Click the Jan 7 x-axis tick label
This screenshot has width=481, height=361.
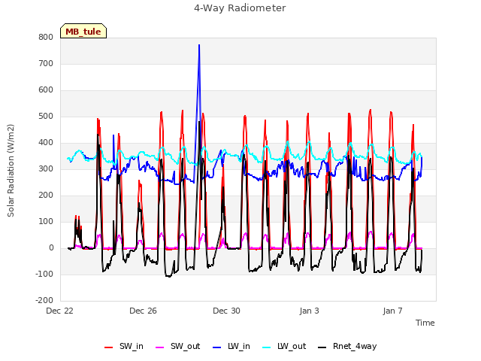[x=393, y=311]
